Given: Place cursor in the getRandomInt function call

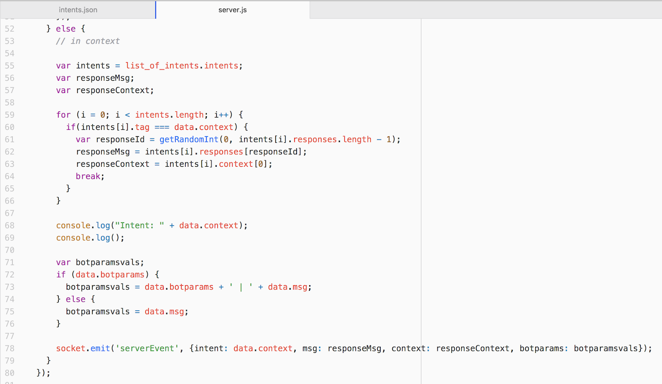Looking at the screenshot, I should [x=189, y=139].
